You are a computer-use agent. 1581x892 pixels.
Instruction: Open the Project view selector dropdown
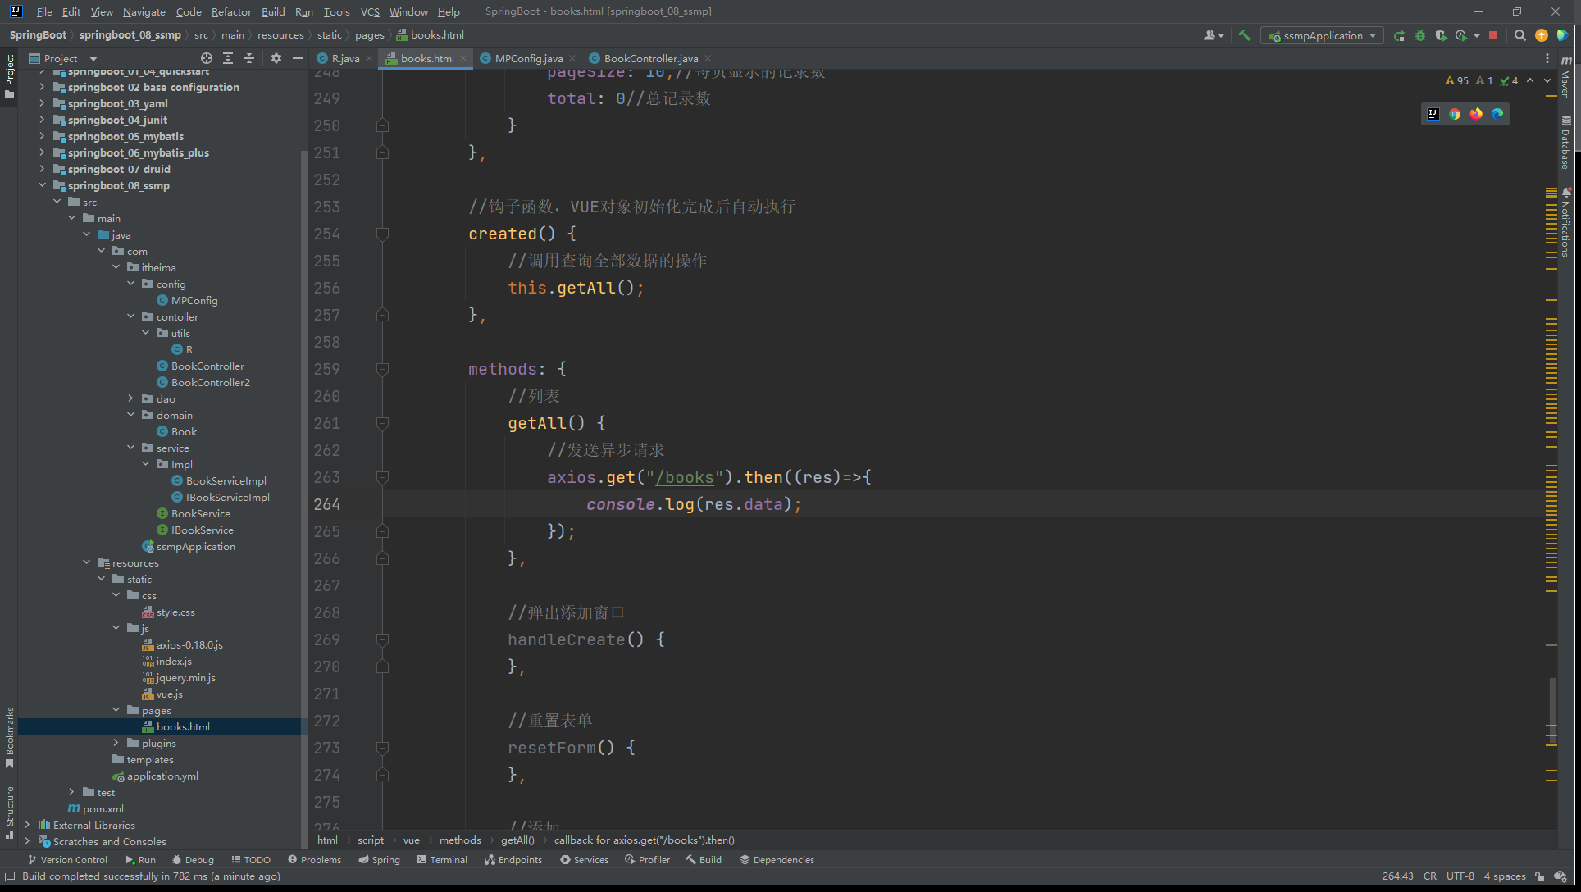tap(62, 58)
